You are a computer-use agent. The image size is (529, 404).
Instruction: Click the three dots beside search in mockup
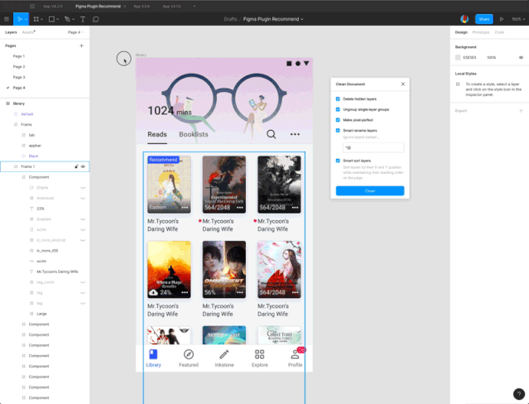[295, 134]
